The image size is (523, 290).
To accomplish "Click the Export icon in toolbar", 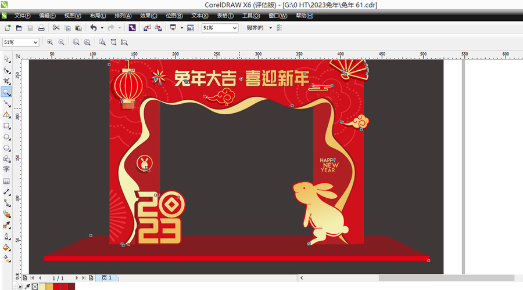I will tap(158, 28).
